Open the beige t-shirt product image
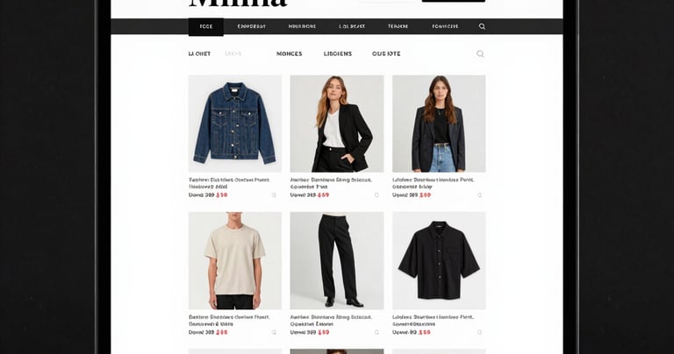The image size is (674, 354). point(234,260)
